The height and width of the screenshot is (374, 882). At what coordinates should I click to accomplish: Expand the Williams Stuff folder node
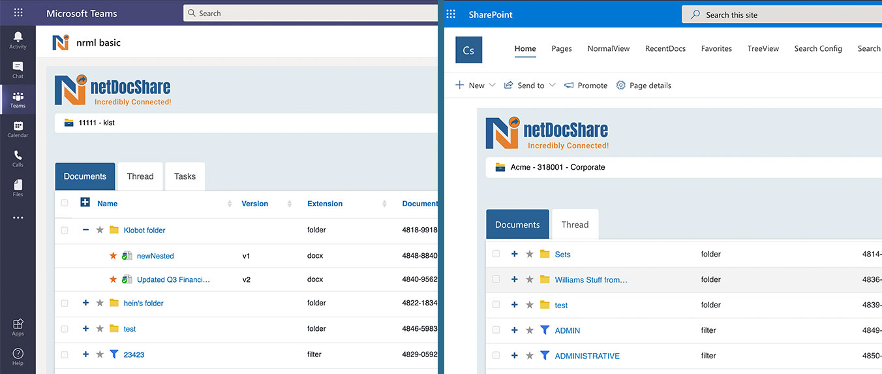pyautogui.click(x=515, y=279)
